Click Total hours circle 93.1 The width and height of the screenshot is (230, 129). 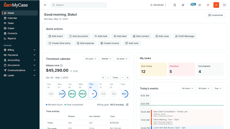tap(124, 94)
